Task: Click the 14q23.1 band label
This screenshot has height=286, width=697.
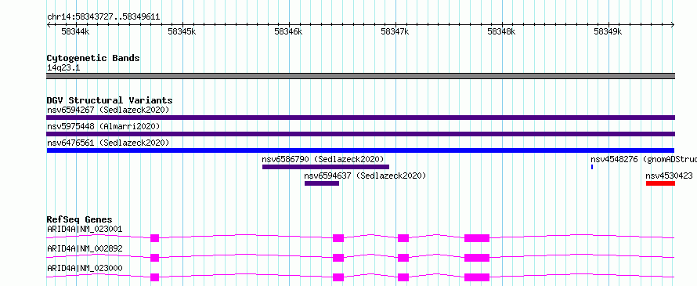Action: tap(63, 67)
